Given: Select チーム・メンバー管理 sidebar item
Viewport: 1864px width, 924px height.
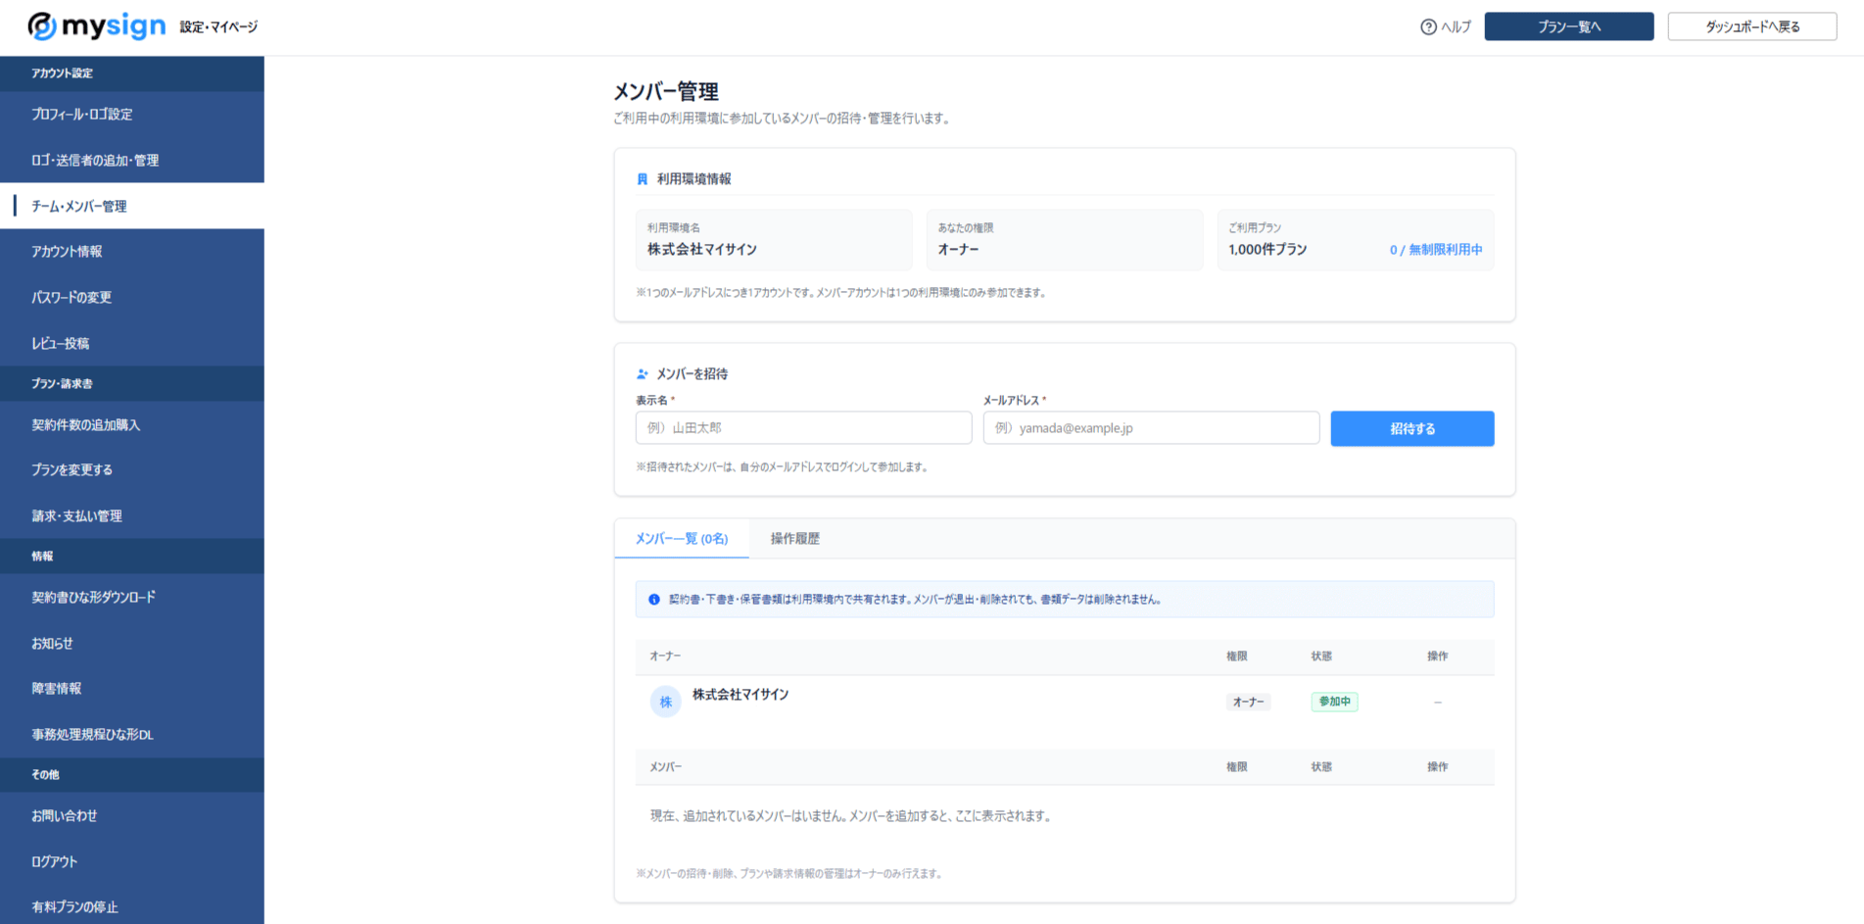Looking at the screenshot, I should point(132,206).
